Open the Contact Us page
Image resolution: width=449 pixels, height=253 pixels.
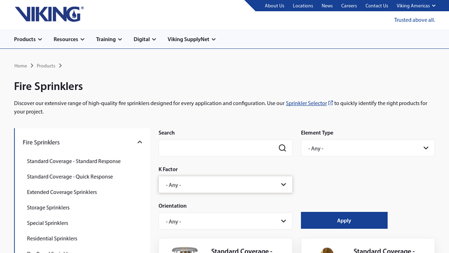pyautogui.click(x=377, y=6)
